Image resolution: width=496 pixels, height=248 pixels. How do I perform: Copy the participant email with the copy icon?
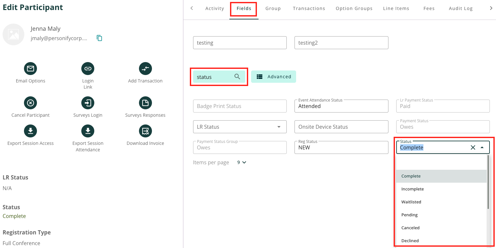(x=99, y=38)
